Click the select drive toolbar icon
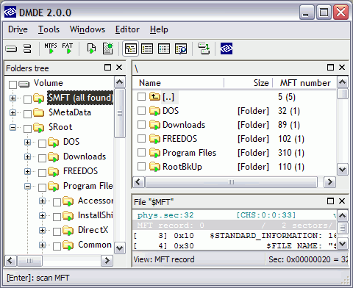353x288 pixels. pos(11,48)
